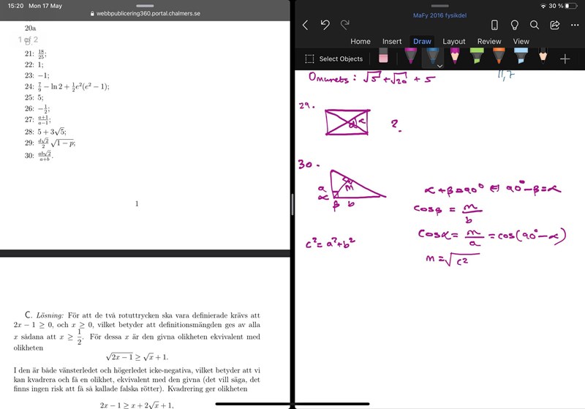Open the search magnifier in the document
The width and height of the screenshot is (585, 409).
535,25
